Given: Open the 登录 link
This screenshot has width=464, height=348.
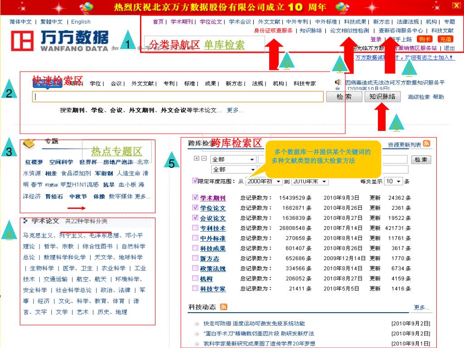Looking at the screenshot, I should click(376, 39).
